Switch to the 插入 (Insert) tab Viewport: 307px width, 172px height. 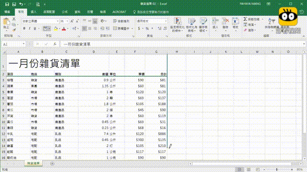(x=34, y=12)
